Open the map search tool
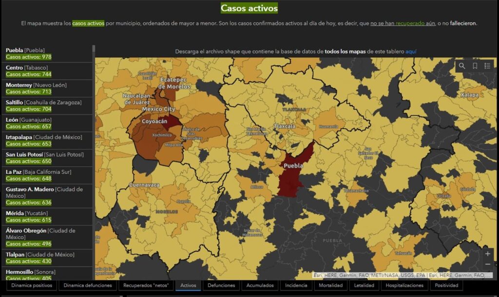Image resolution: width=499 pixels, height=297 pixels. [x=462, y=66]
